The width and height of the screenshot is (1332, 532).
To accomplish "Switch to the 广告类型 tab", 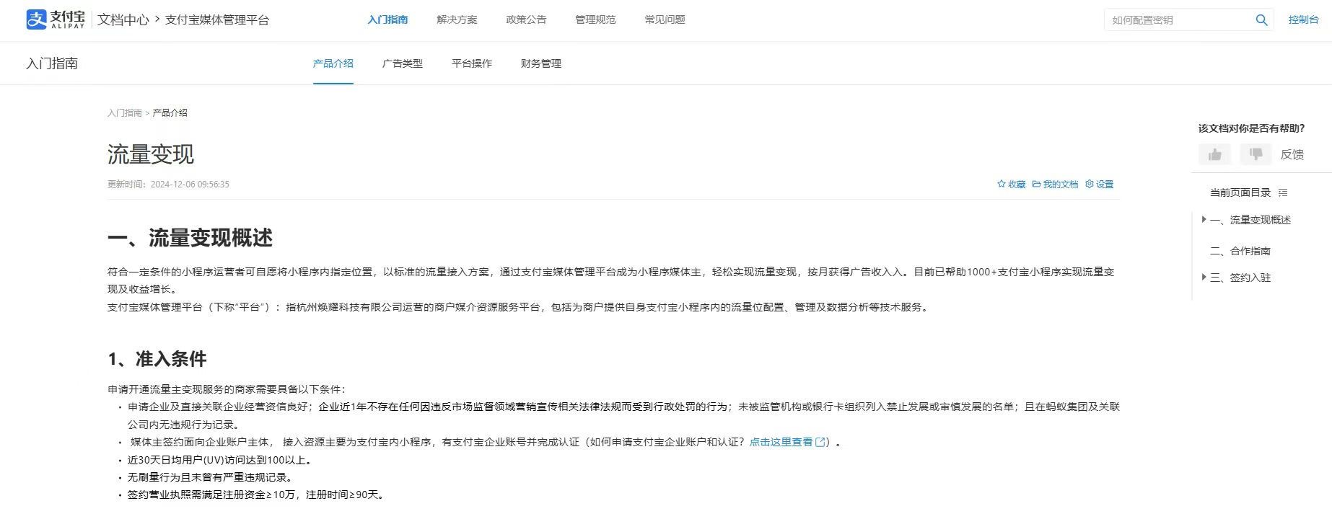I will point(403,63).
